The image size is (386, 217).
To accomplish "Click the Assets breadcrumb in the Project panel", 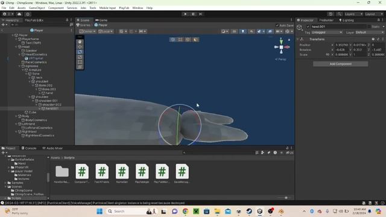I will [x=55, y=158].
